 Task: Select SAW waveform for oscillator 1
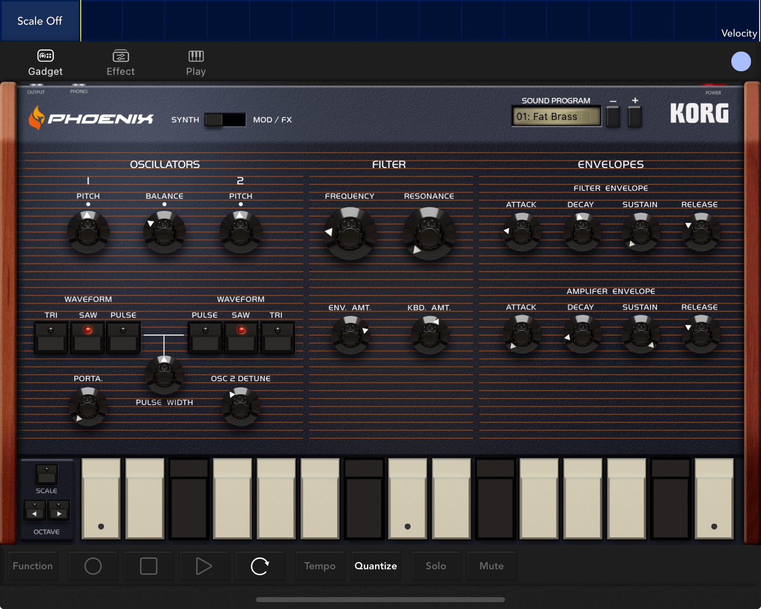88,338
